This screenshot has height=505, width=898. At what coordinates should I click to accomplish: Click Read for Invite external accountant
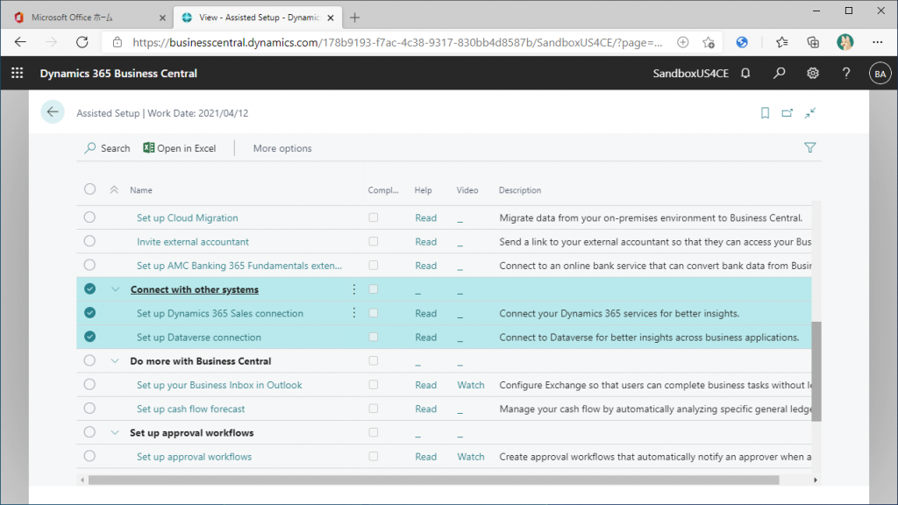click(x=425, y=242)
